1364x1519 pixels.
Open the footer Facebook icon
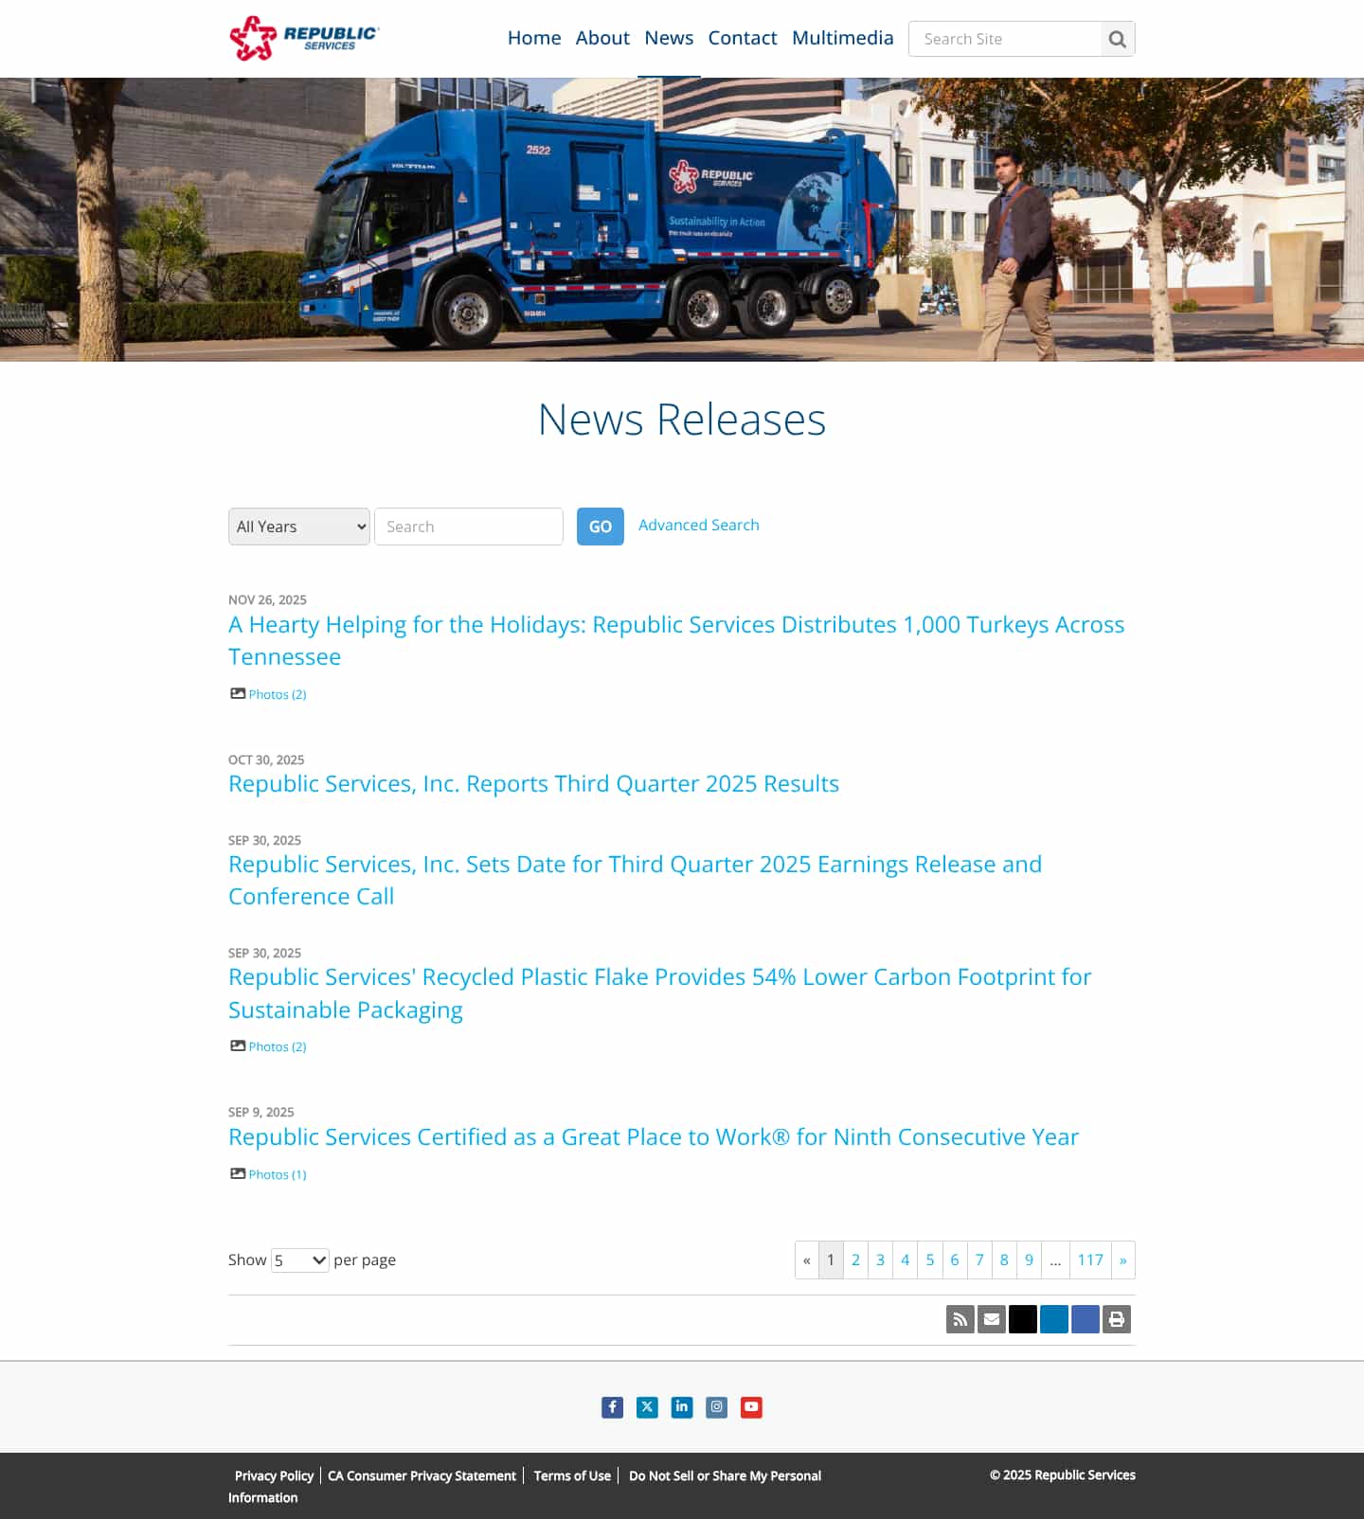tap(613, 1407)
